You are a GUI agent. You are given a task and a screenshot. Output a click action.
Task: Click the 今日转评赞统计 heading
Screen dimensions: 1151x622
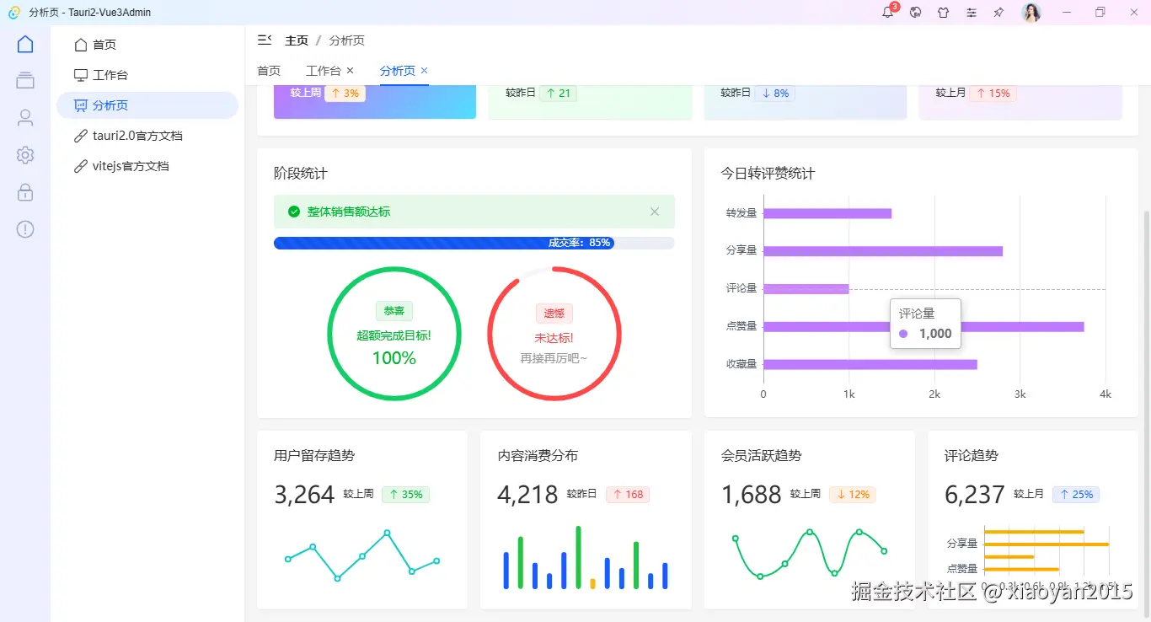click(x=768, y=174)
